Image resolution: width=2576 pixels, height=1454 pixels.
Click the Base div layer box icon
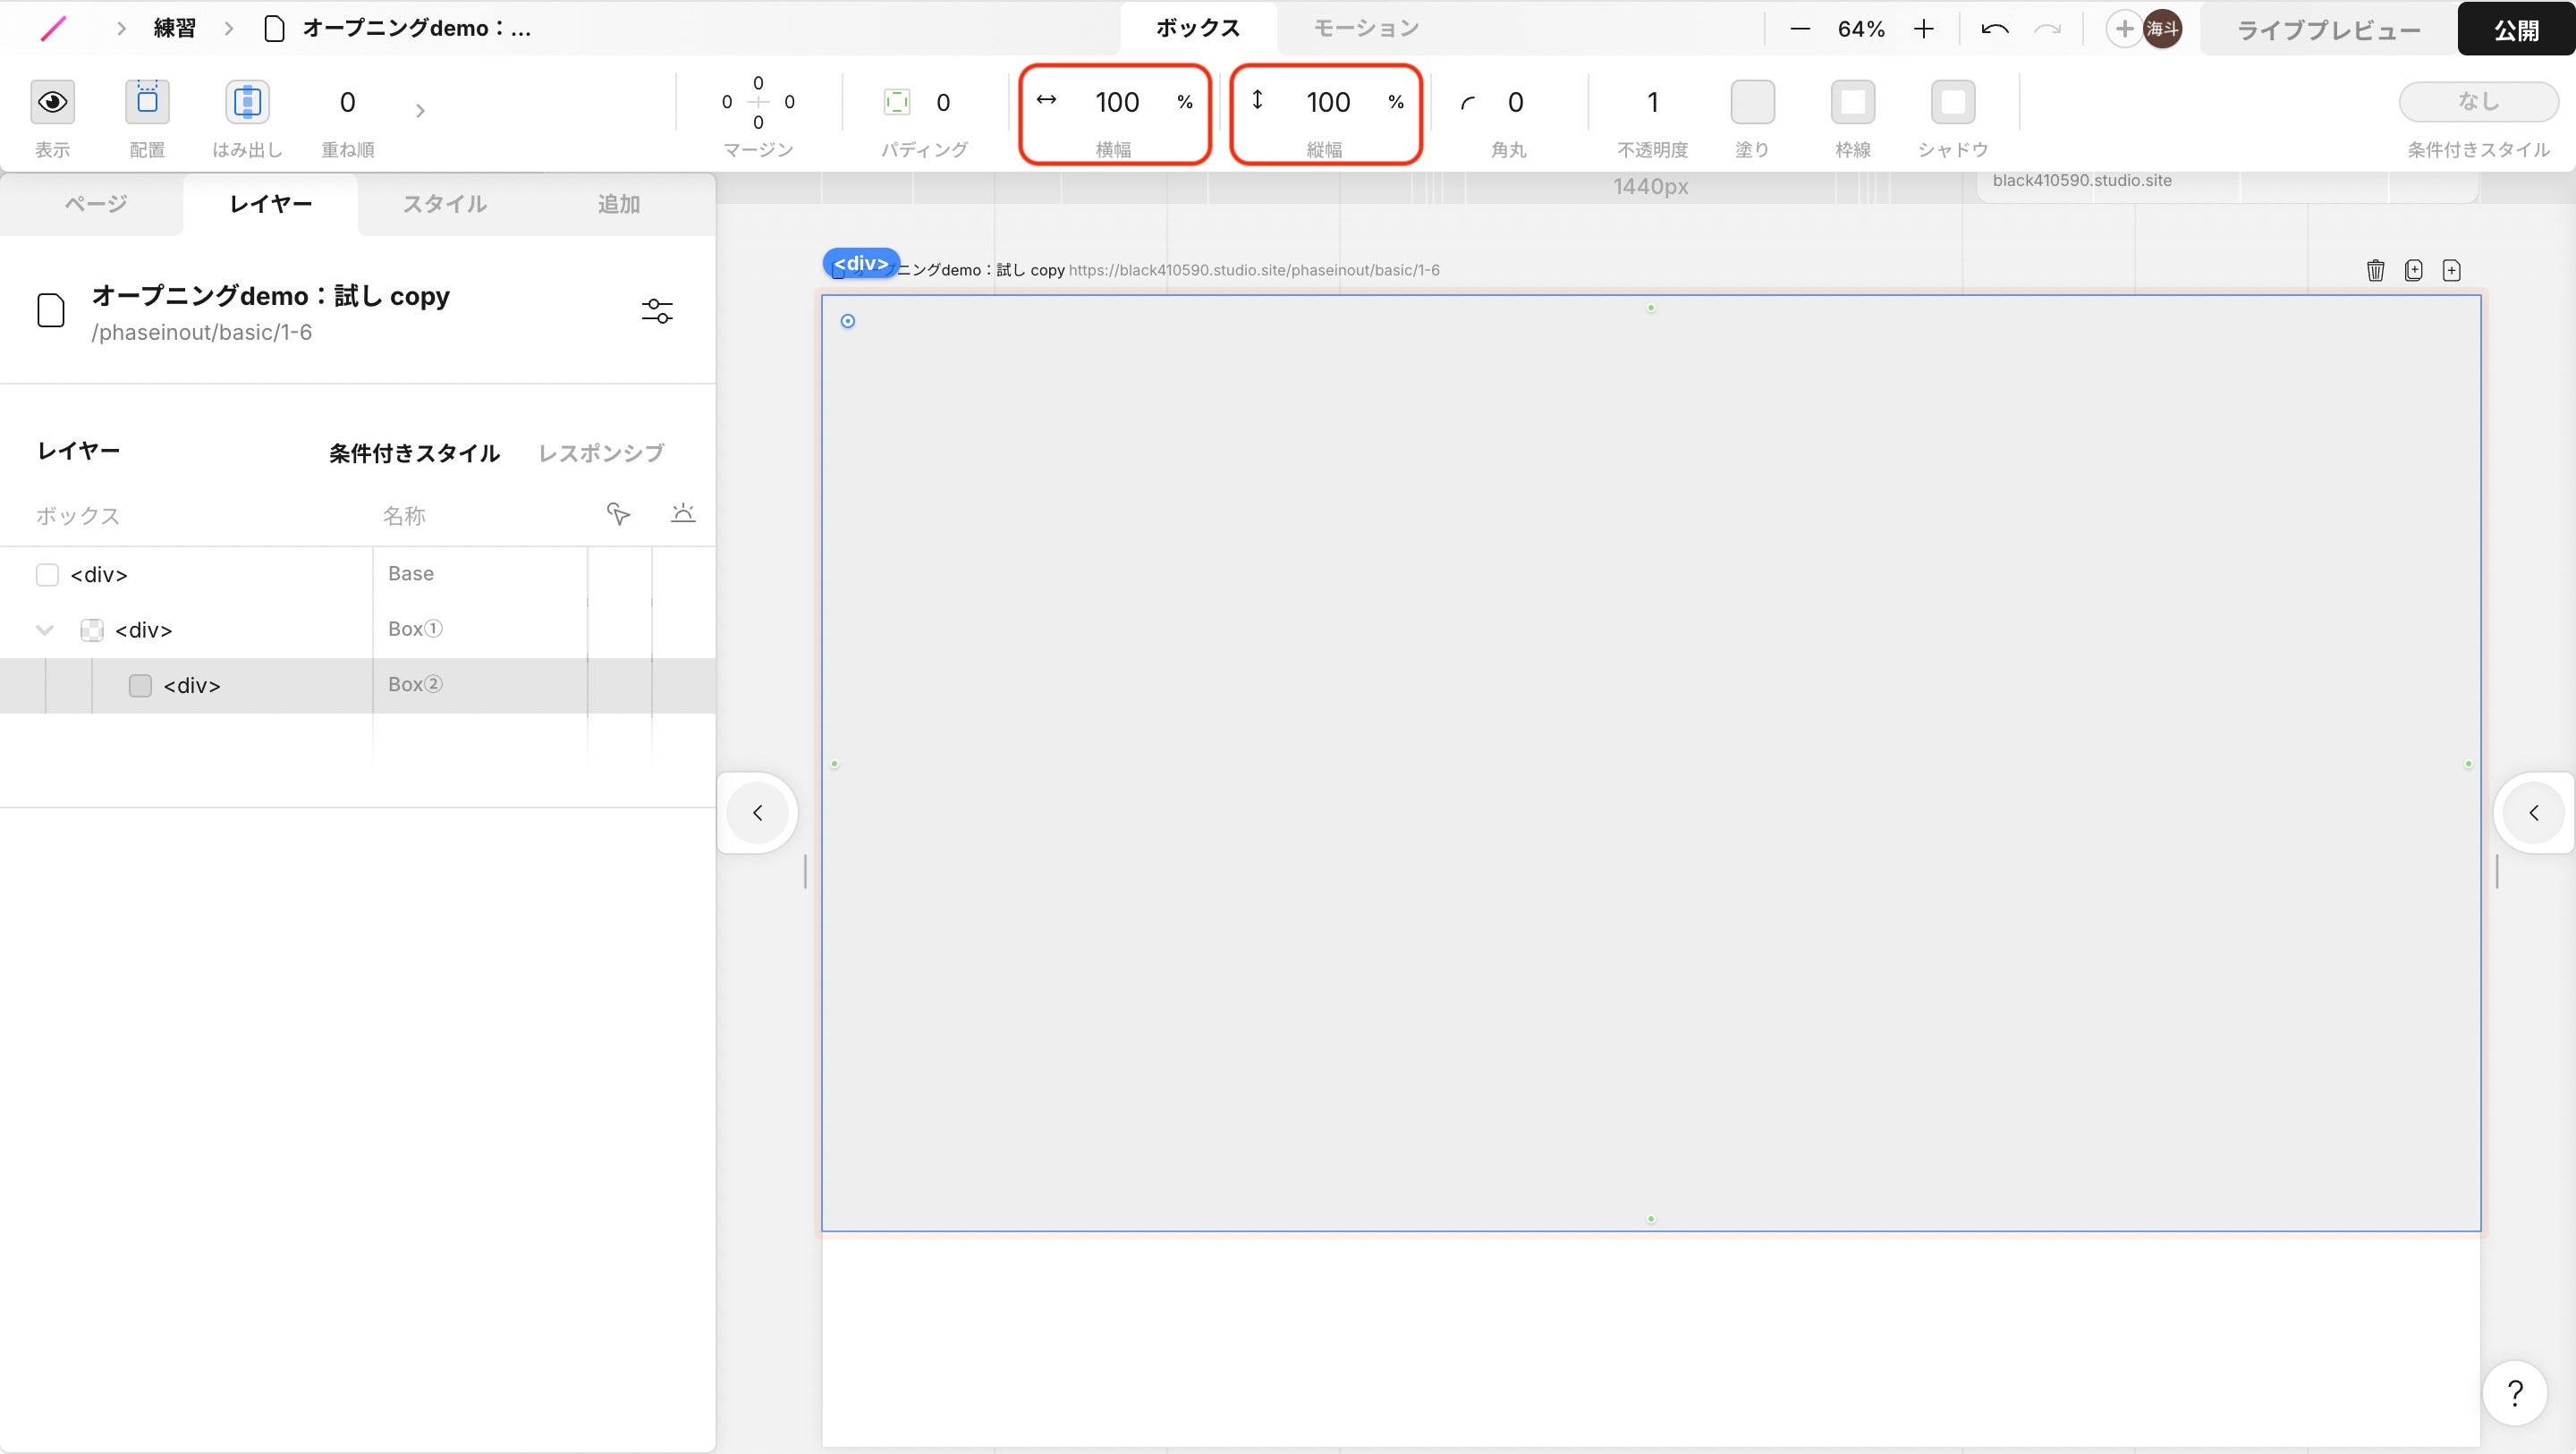(x=47, y=574)
